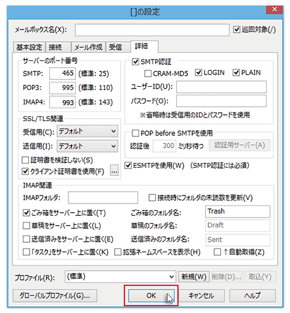The width and height of the screenshot is (290, 313).
Task: Close the settings dialog with X
Action: tap(275, 9)
